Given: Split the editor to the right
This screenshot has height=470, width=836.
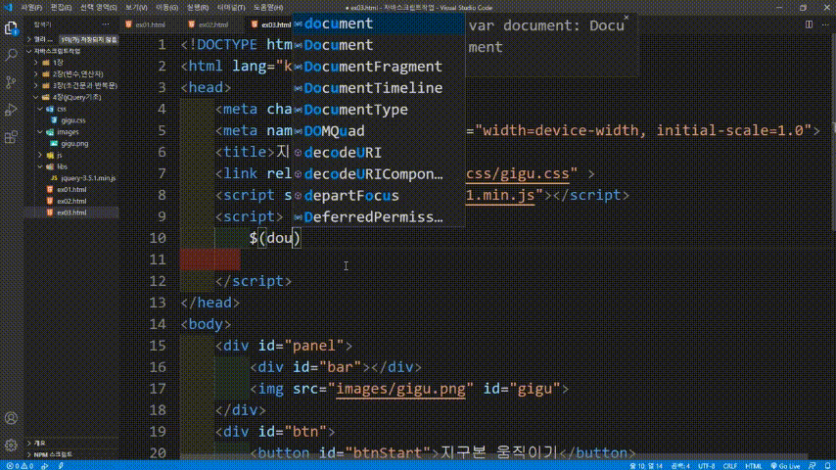Looking at the screenshot, I should coord(809,24).
